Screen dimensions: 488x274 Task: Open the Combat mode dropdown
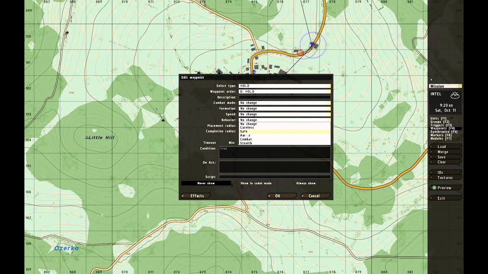click(x=285, y=103)
